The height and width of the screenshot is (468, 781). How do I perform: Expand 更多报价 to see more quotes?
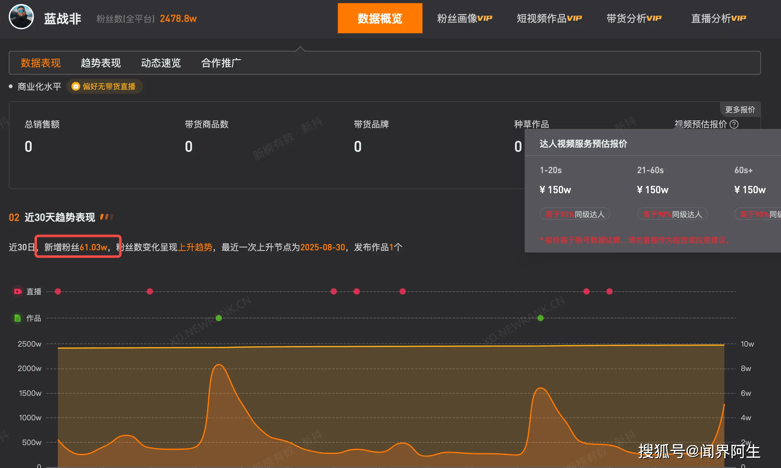tap(740, 109)
